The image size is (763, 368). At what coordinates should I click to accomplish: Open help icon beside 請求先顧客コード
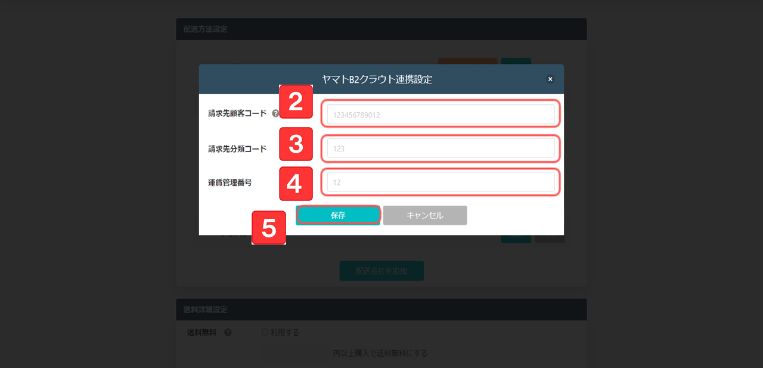click(x=275, y=113)
